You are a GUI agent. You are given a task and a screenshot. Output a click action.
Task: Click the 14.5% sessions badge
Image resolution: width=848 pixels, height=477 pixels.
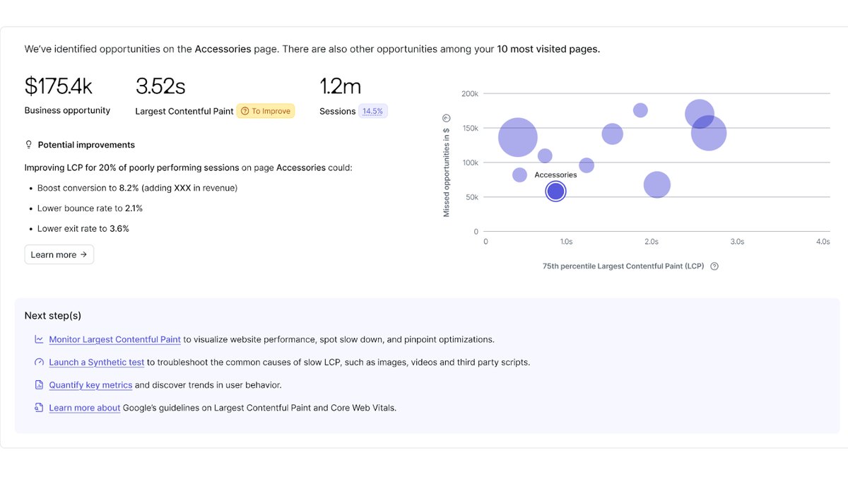(373, 111)
